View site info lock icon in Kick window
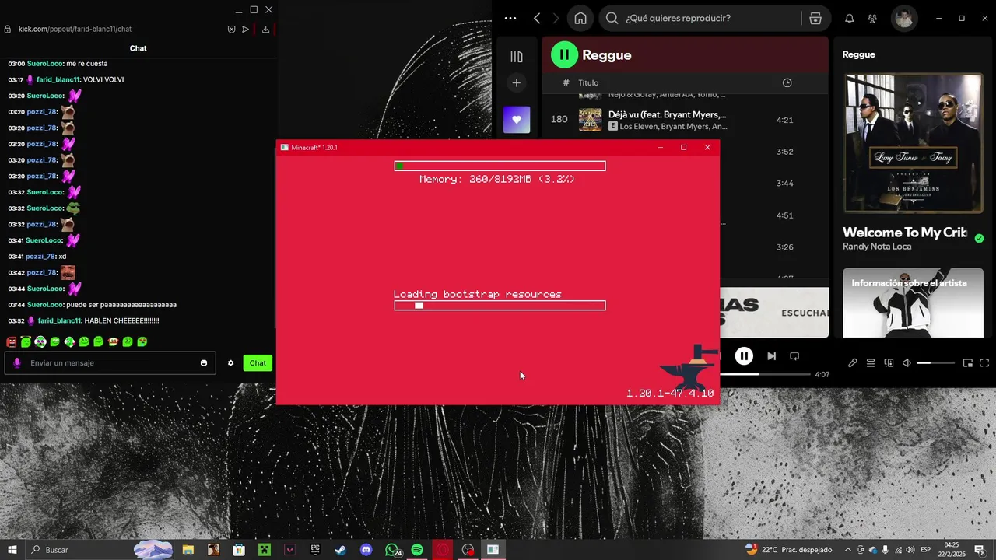This screenshot has height=560, width=996. [x=8, y=29]
